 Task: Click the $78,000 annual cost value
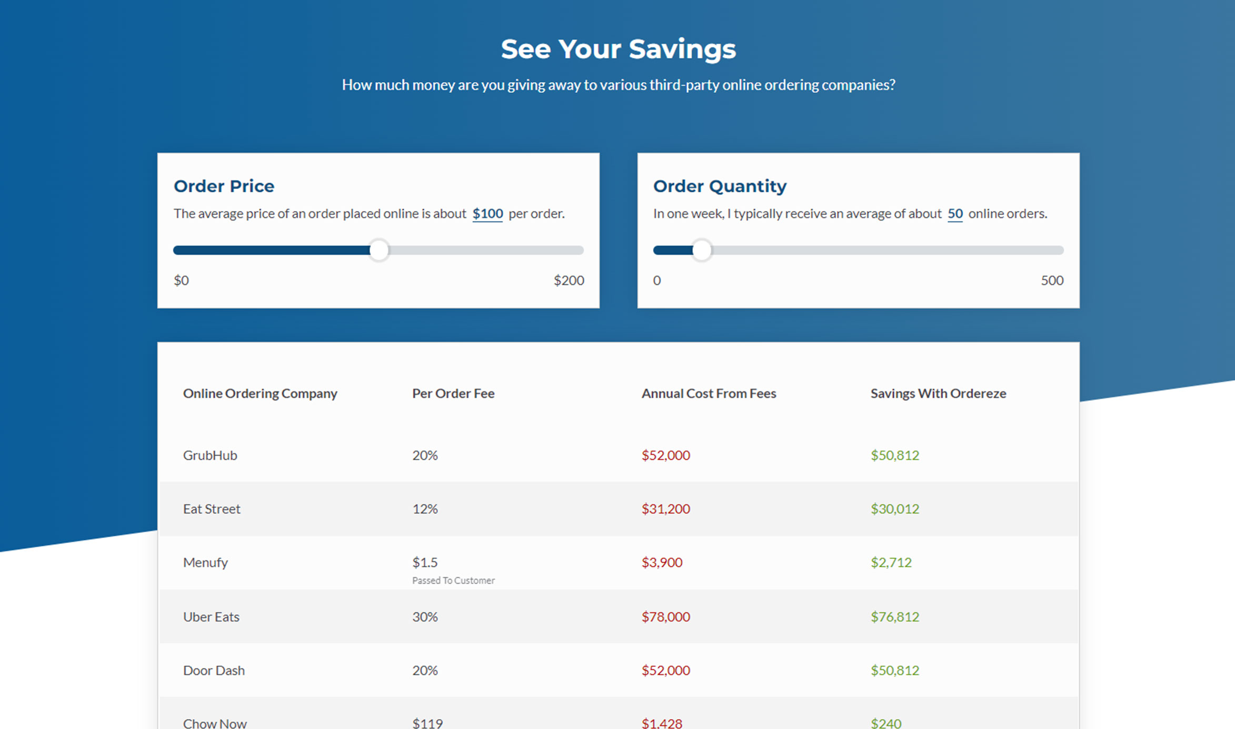tap(665, 617)
